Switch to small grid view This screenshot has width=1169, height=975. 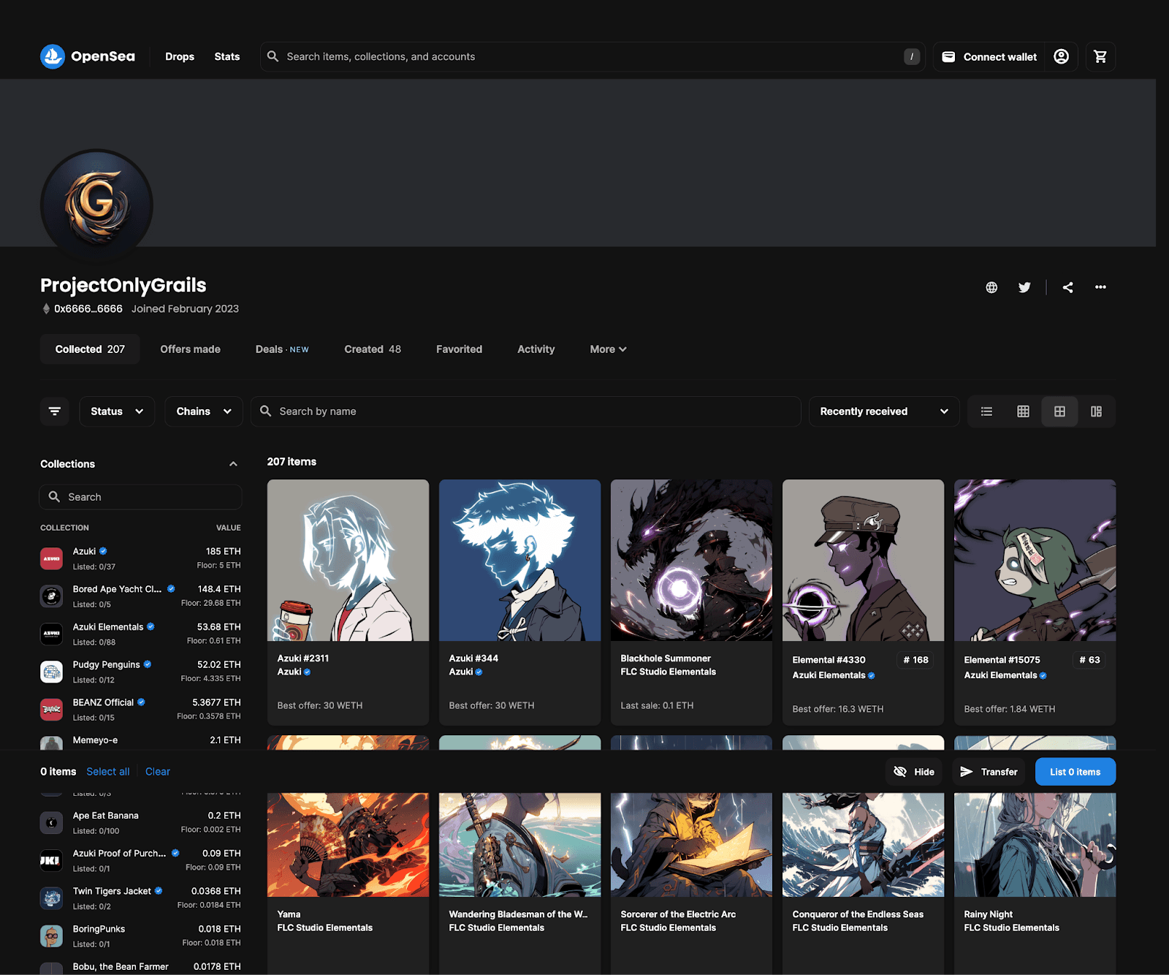pyautogui.click(x=1023, y=411)
